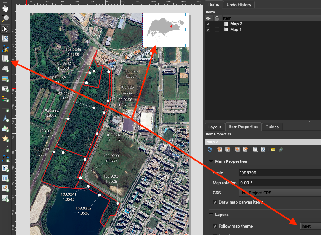Disable Follow map theme checkbox
Viewport: 321px width, 235px height.
coord(215,226)
